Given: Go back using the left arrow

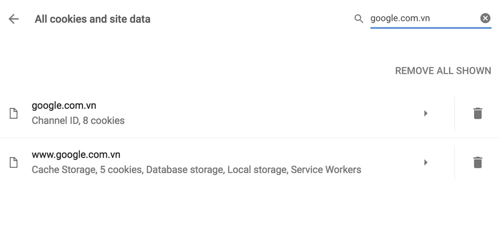Looking at the screenshot, I should 13,19.
